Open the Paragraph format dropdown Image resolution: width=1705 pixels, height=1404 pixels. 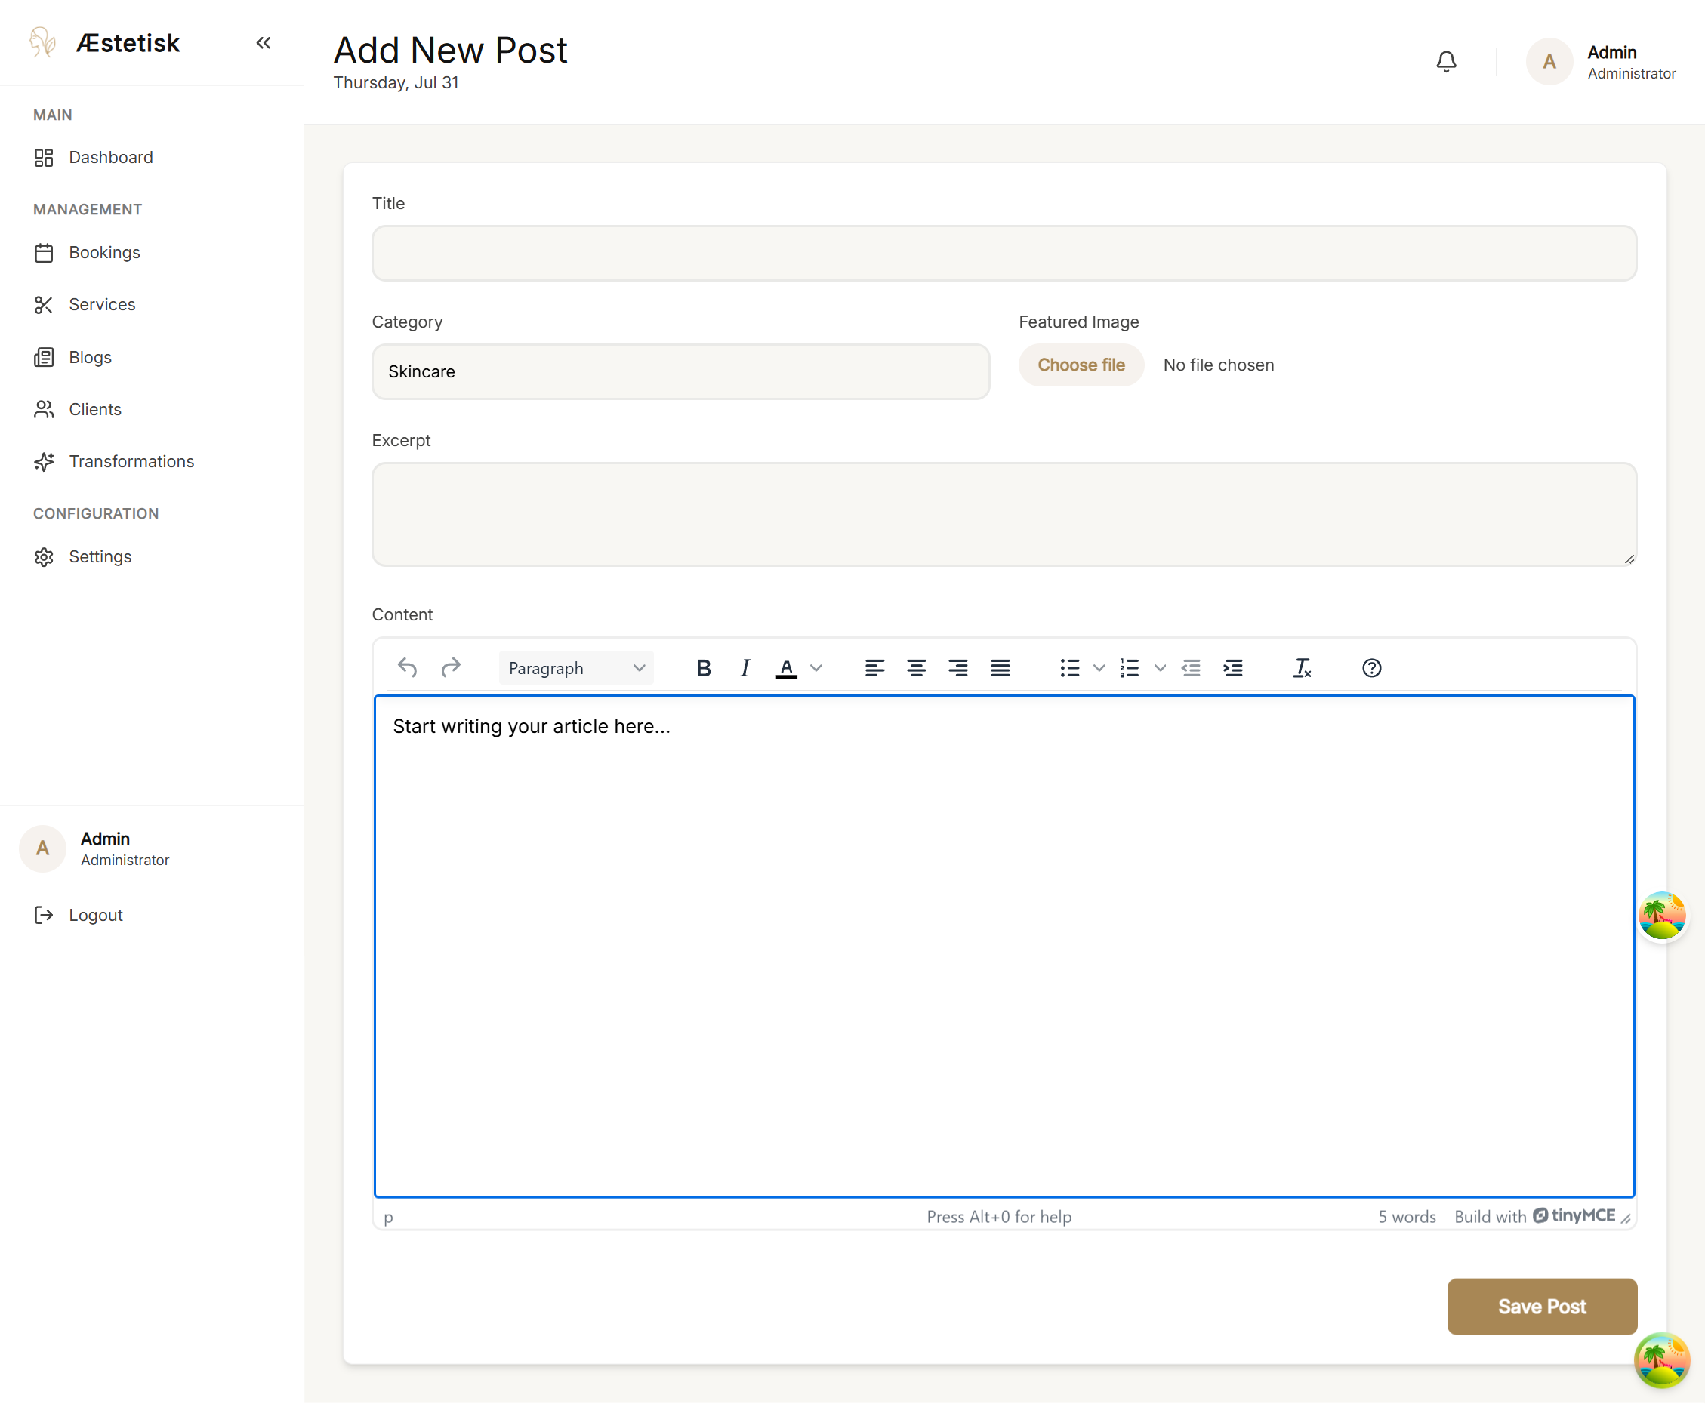[575, 667]
